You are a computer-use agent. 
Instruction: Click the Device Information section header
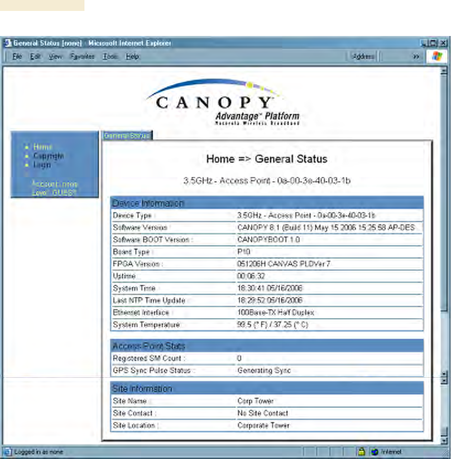coord(267,203)
